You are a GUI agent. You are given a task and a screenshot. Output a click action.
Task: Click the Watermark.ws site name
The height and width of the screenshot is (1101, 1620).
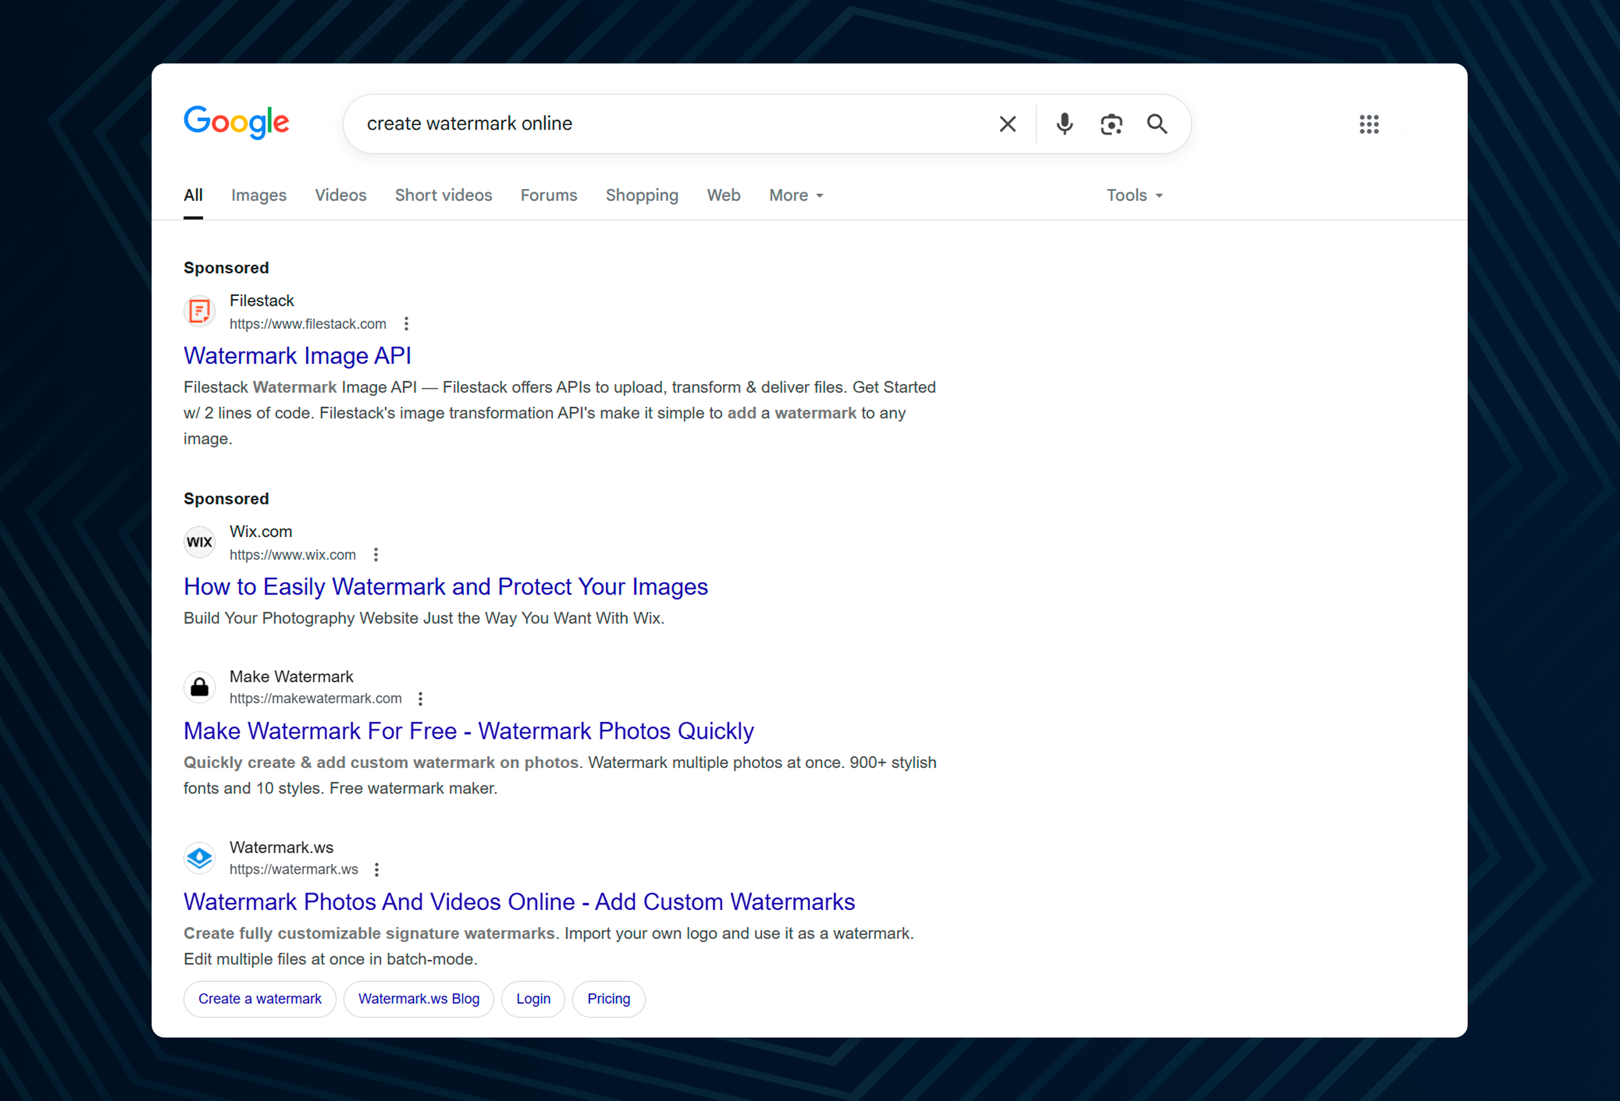pyautogui.click(x=282, y=847)
